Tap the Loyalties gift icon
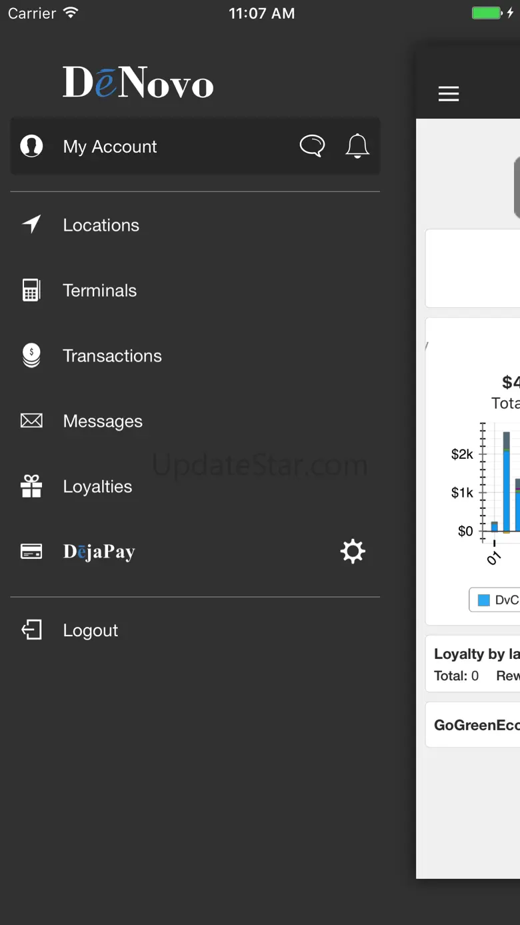Image resolution: width=520 pixels, height=925 pixels. (31, 486)
